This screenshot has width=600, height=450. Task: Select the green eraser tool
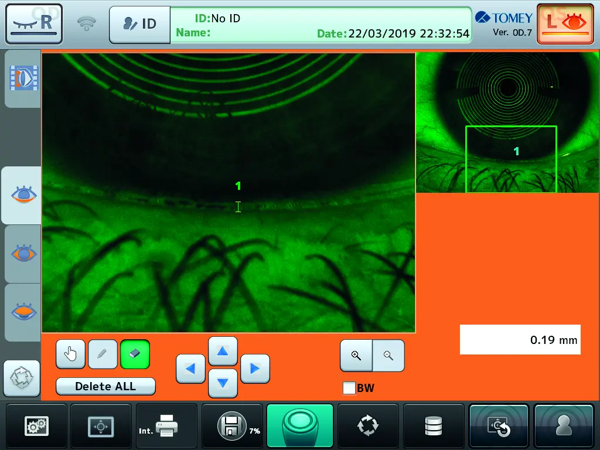[x=135, y=354]
